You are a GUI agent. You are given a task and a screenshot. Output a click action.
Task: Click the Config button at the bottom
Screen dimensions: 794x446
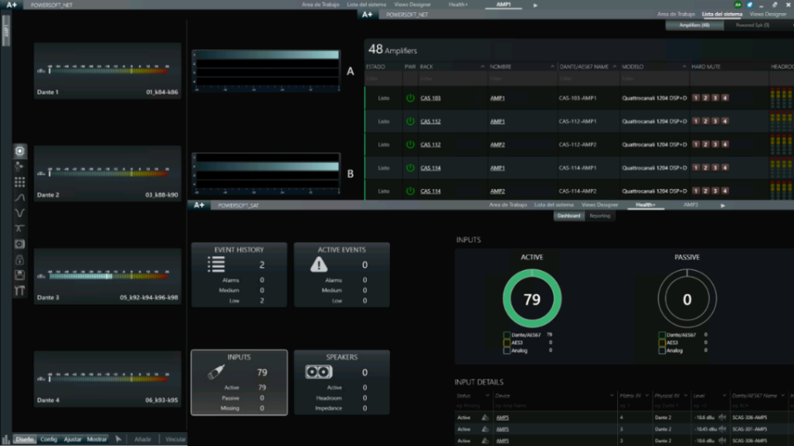pyautogui.click(x=49, y=440)
